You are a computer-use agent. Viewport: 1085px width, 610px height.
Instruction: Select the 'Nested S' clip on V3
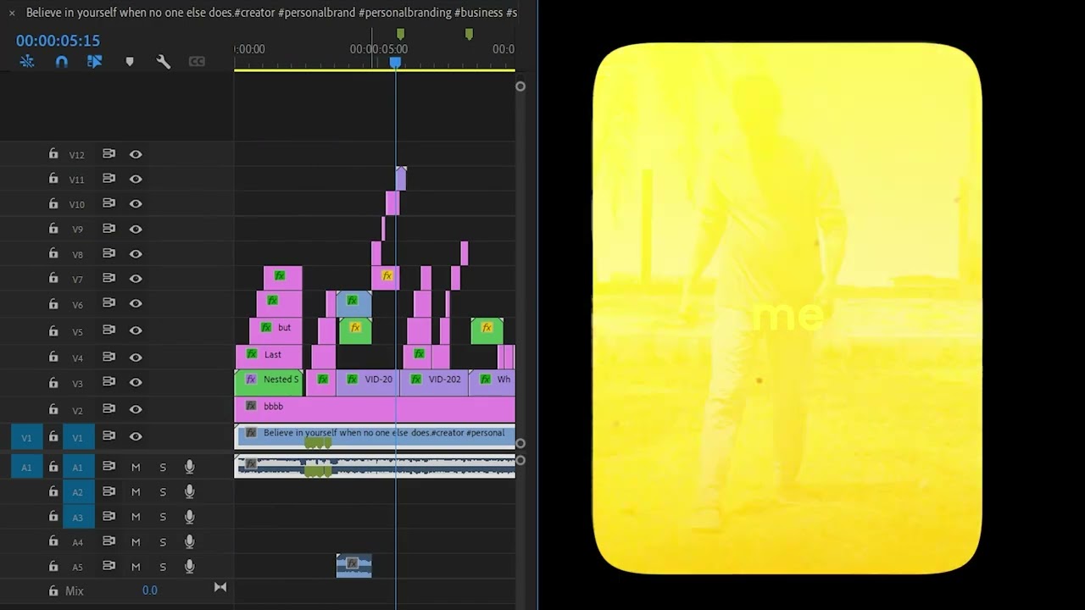[268, 383]
